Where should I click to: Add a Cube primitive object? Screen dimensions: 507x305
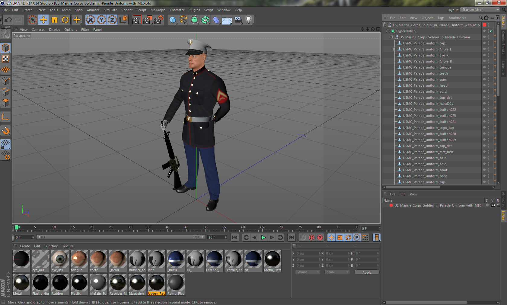coord(173,20)
